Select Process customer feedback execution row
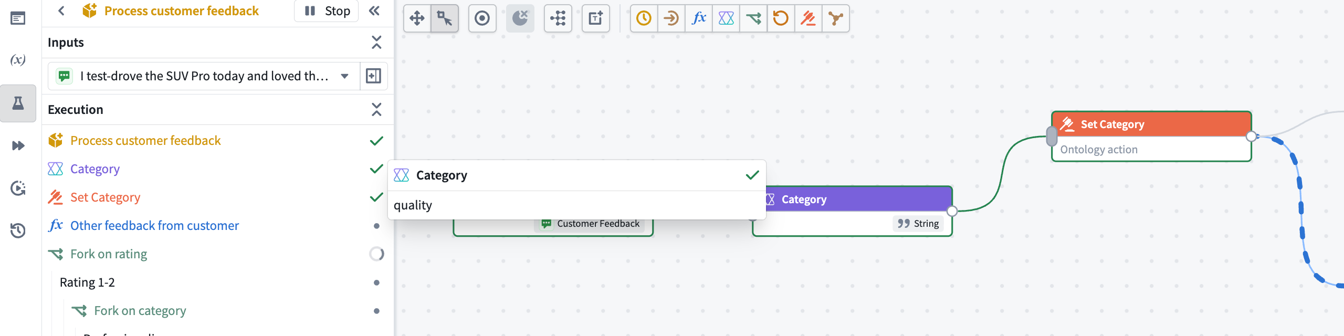This screenshot has width=1344, height=336. point(217,141)
